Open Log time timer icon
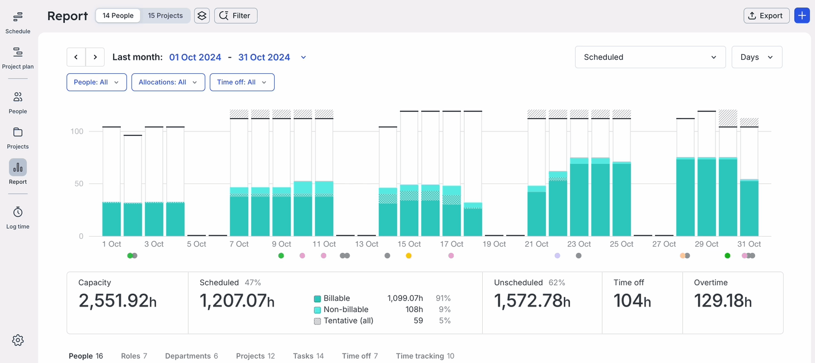 point(18,213)
